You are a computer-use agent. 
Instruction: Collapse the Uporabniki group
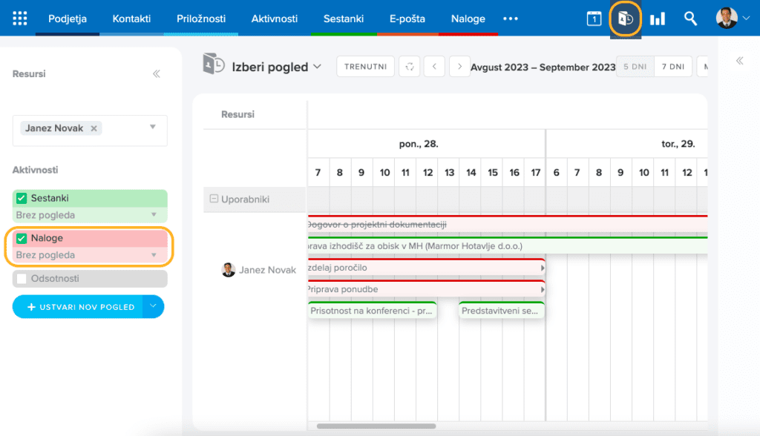pyautogui.click(x=214, y=199)
